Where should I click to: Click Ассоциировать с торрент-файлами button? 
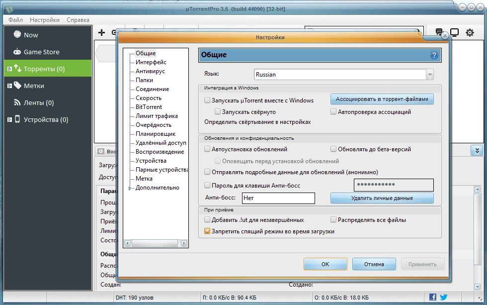[382, 99]
